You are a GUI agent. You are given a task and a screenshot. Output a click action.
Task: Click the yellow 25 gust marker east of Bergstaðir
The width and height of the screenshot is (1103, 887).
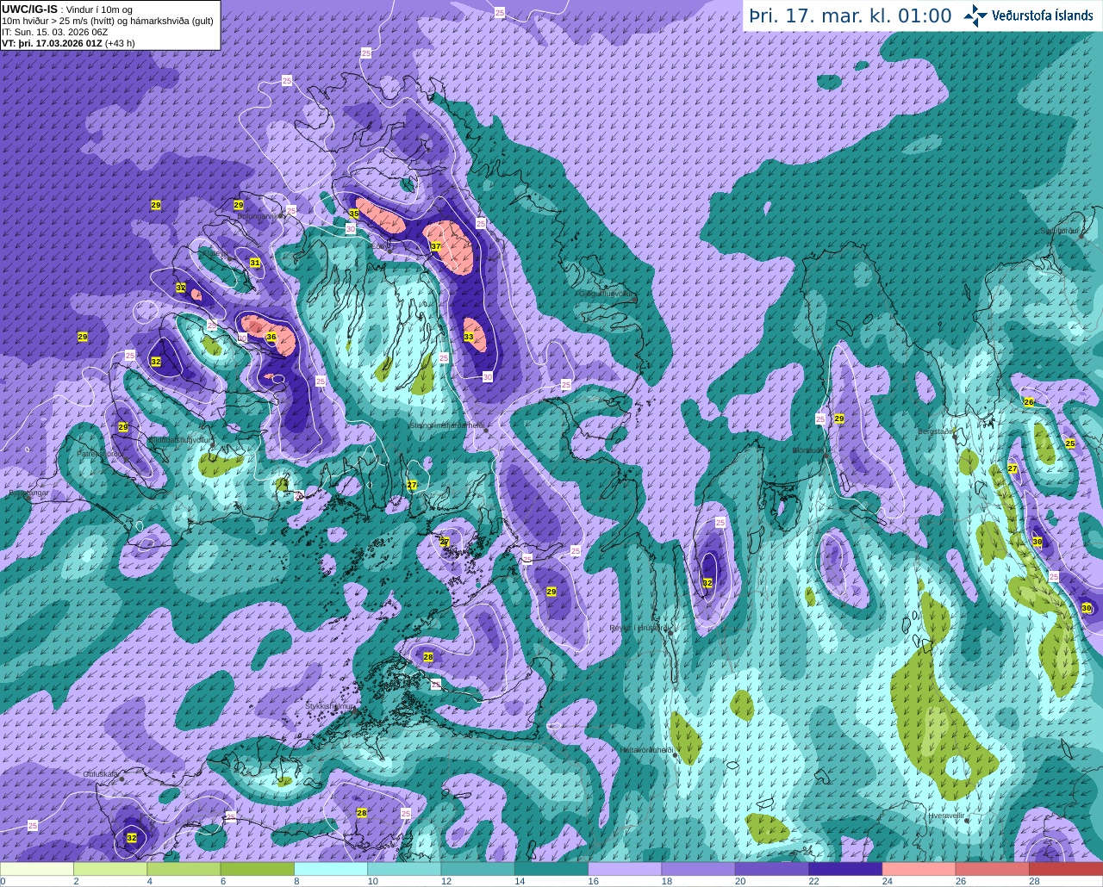tap(1070, 443)
